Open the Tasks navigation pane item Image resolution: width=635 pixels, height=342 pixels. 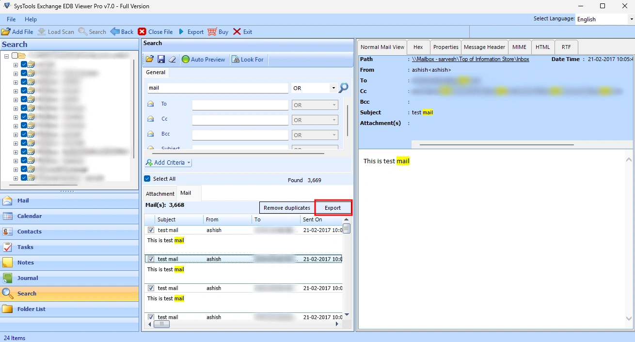coord(69,247)
